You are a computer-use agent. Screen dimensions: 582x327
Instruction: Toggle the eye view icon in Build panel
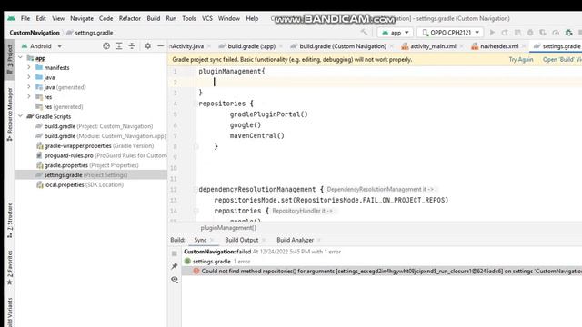(175, 279)
